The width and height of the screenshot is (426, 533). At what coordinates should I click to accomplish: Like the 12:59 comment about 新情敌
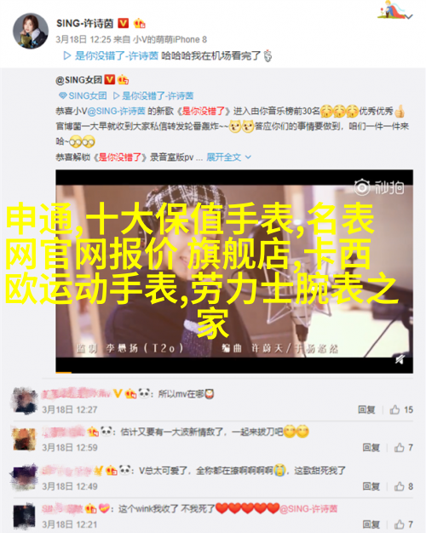[x=404, y=447]
